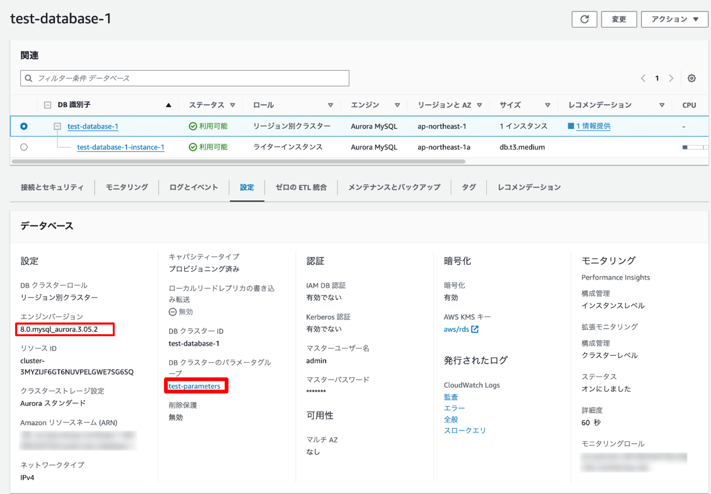Sort by ロール column arrow
The image size is (711, 494).
[330, 105]
